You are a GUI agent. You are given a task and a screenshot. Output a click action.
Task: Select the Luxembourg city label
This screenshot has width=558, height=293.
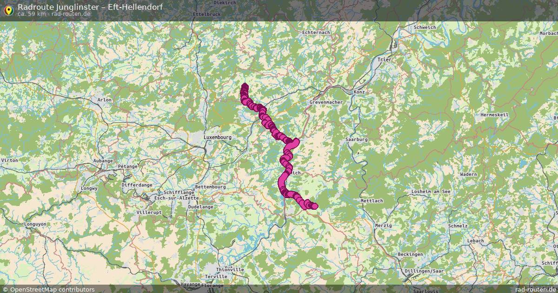coord(218,138)
